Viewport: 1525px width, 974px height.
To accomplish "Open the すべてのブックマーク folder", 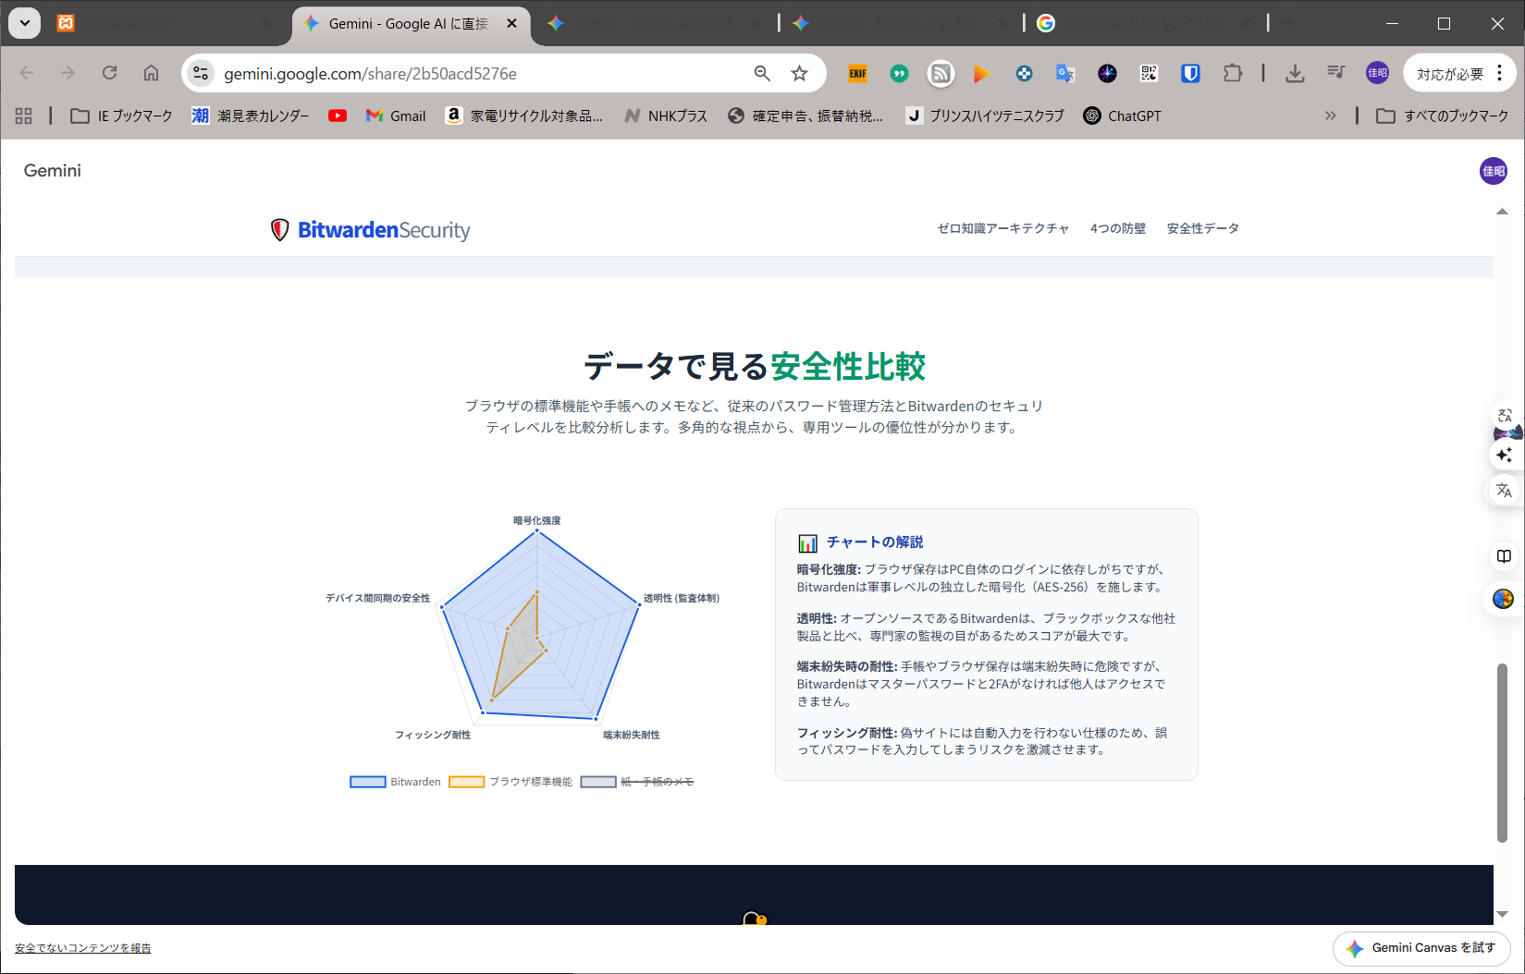I will pyautogui.click(x=1442, y=116).
